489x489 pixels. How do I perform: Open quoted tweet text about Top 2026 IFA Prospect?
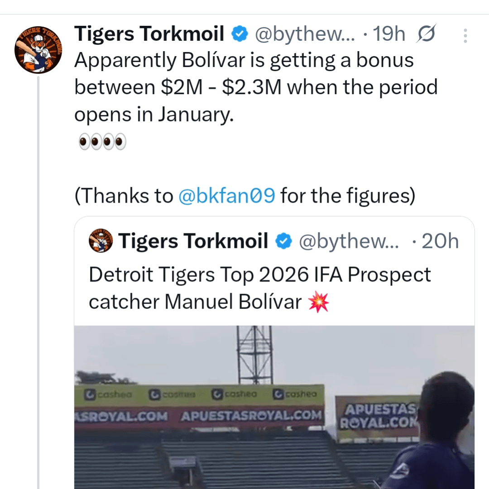(259, 288)
